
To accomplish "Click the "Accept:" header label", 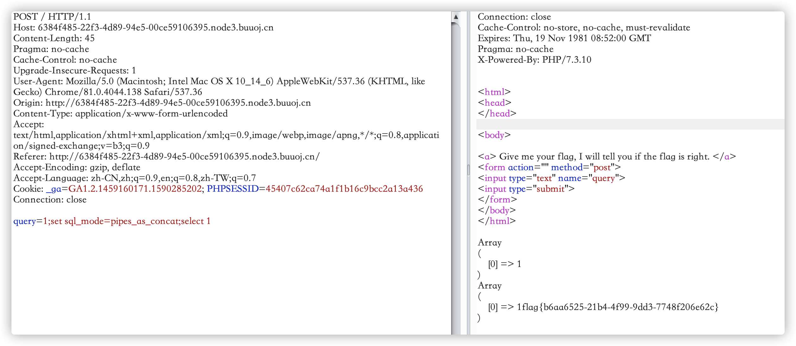I will 28,124.
